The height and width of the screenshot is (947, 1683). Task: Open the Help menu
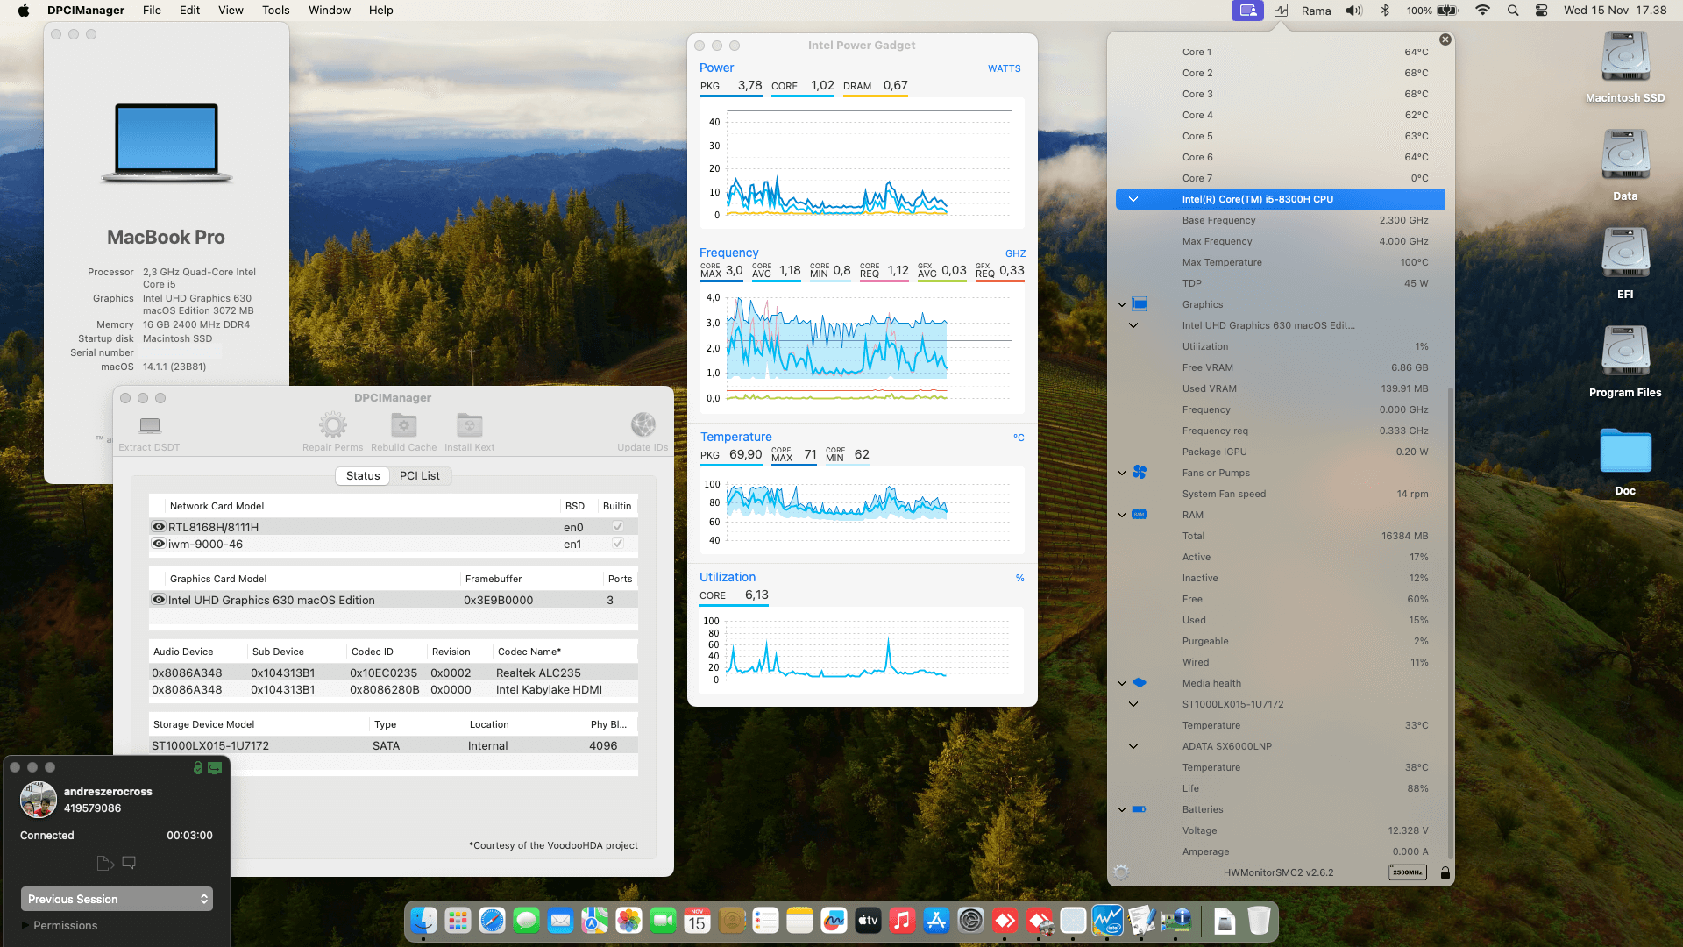[380, 11]
